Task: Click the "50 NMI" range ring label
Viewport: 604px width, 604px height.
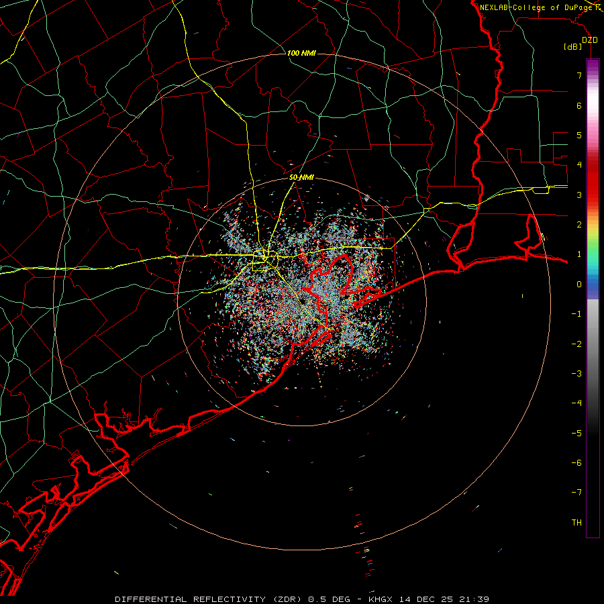Action: point(301,178)
